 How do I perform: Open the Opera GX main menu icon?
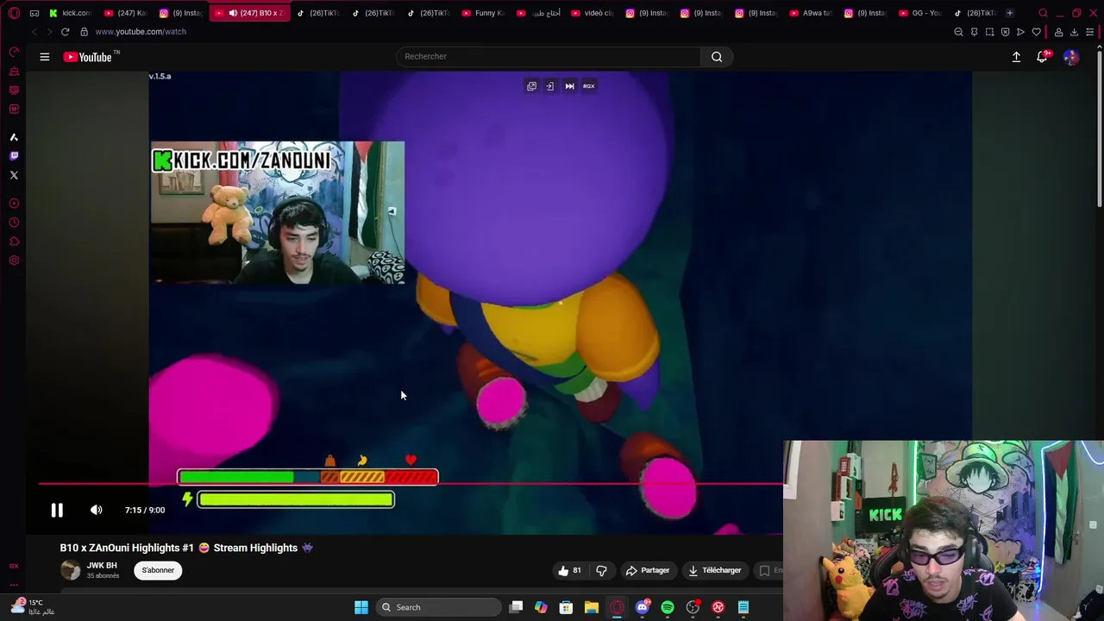[x=14, y=13]
